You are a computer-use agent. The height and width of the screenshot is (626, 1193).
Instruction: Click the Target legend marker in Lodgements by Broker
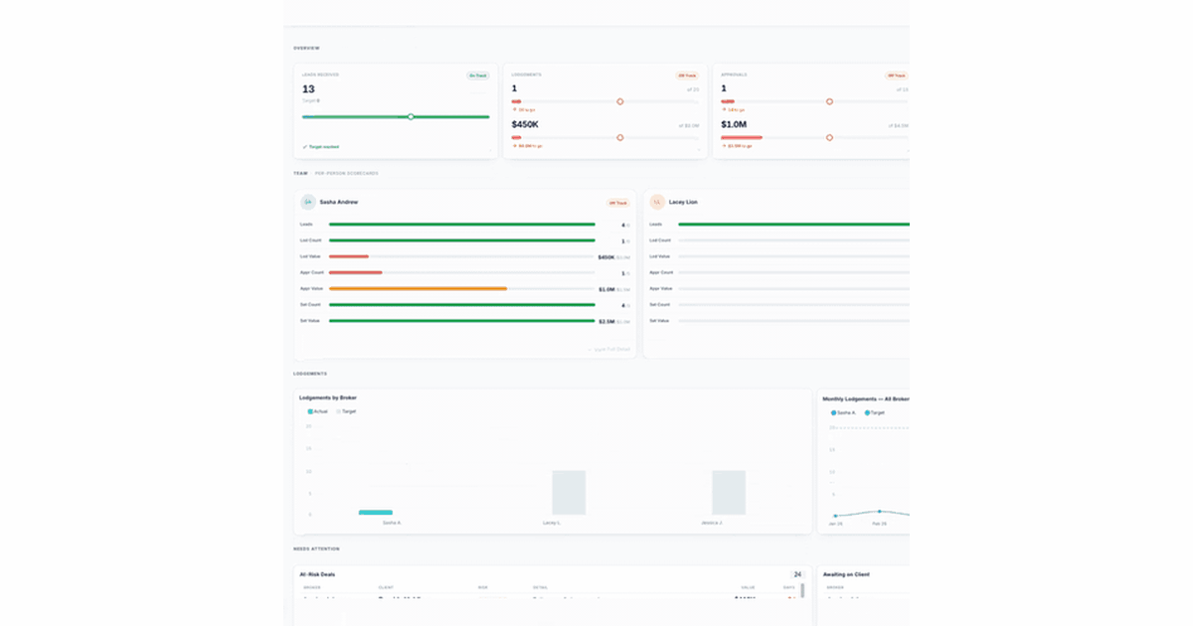tap(338, 410)
